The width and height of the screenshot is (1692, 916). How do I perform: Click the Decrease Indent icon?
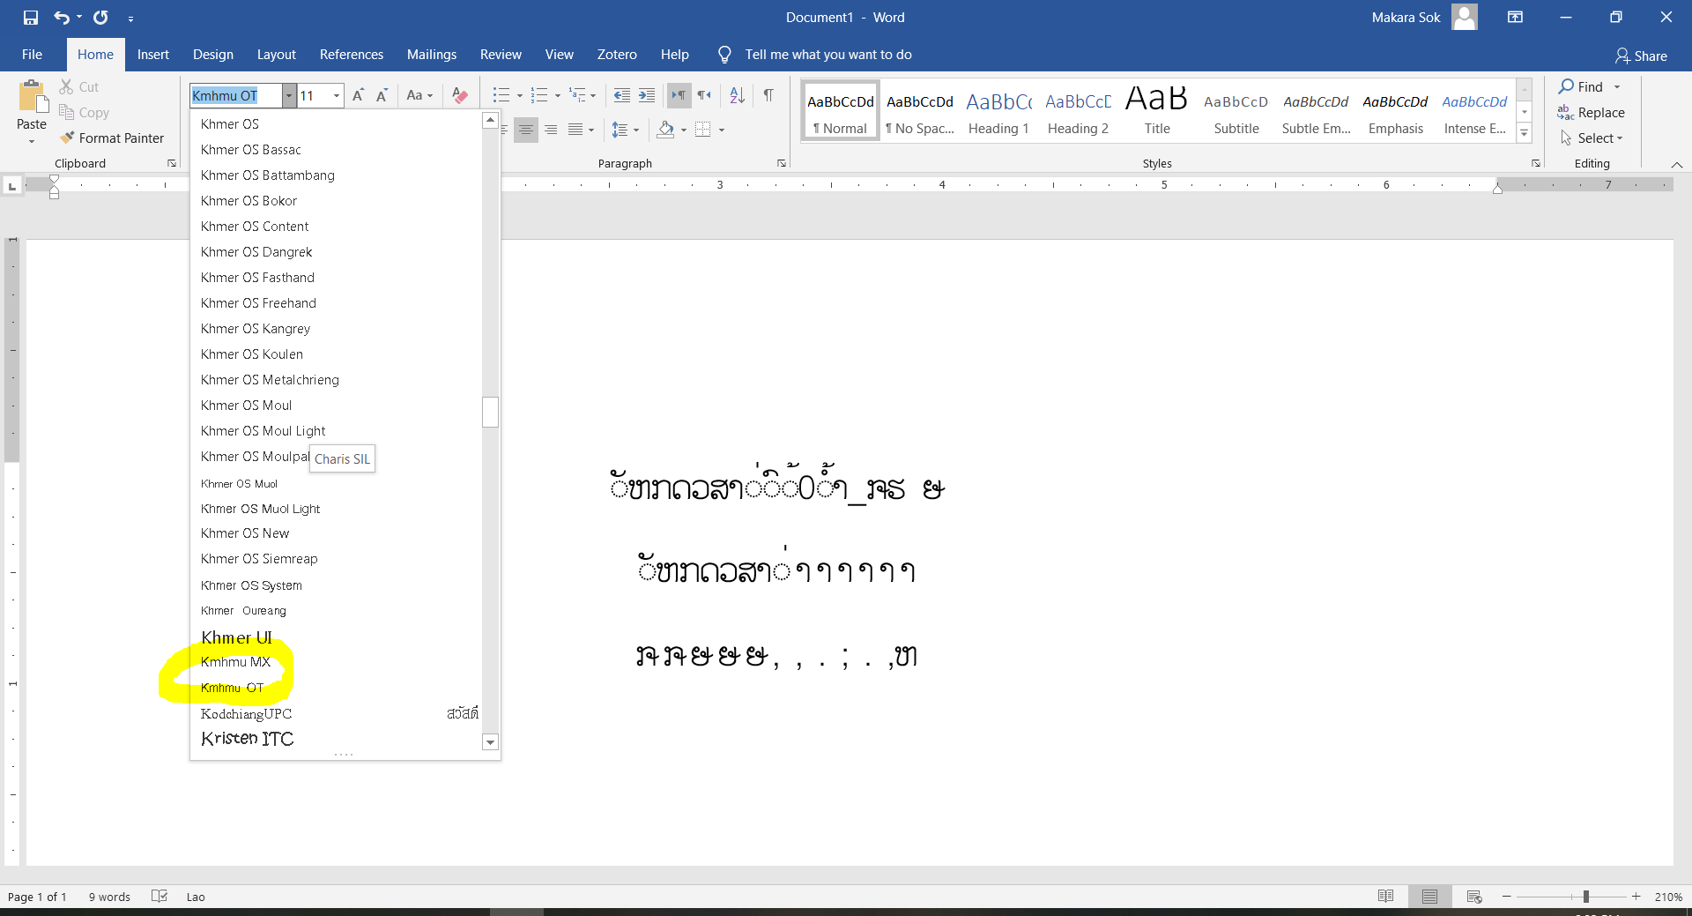[x=622, y=95]
